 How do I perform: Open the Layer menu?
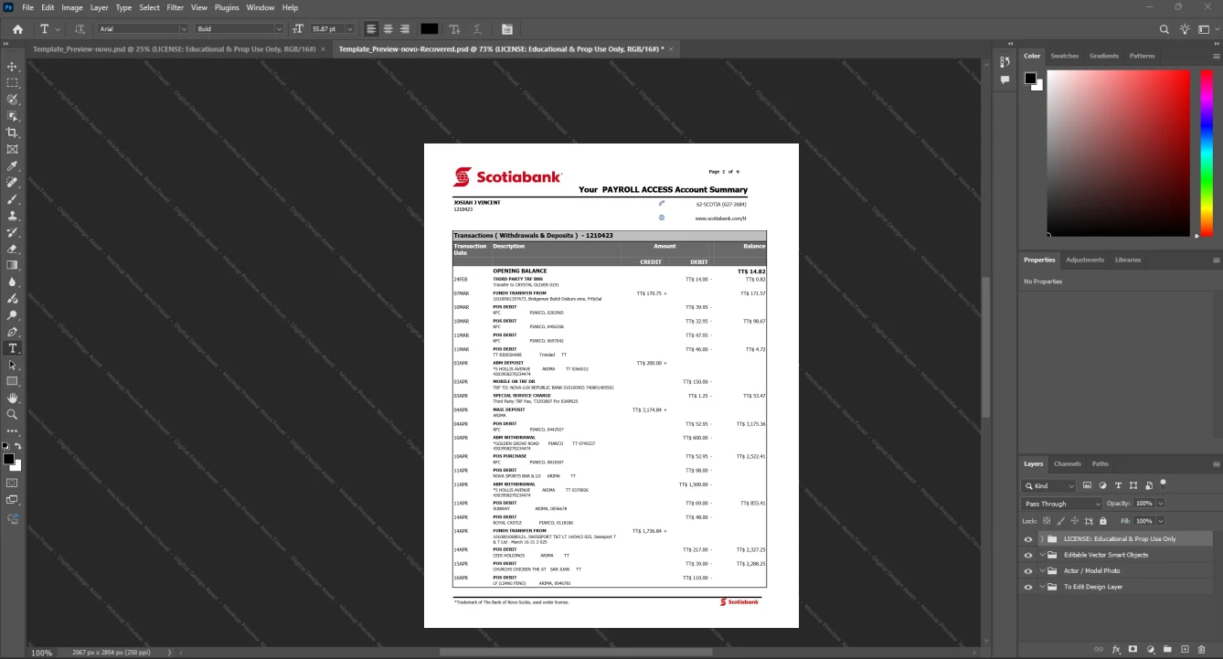point(99,7)
